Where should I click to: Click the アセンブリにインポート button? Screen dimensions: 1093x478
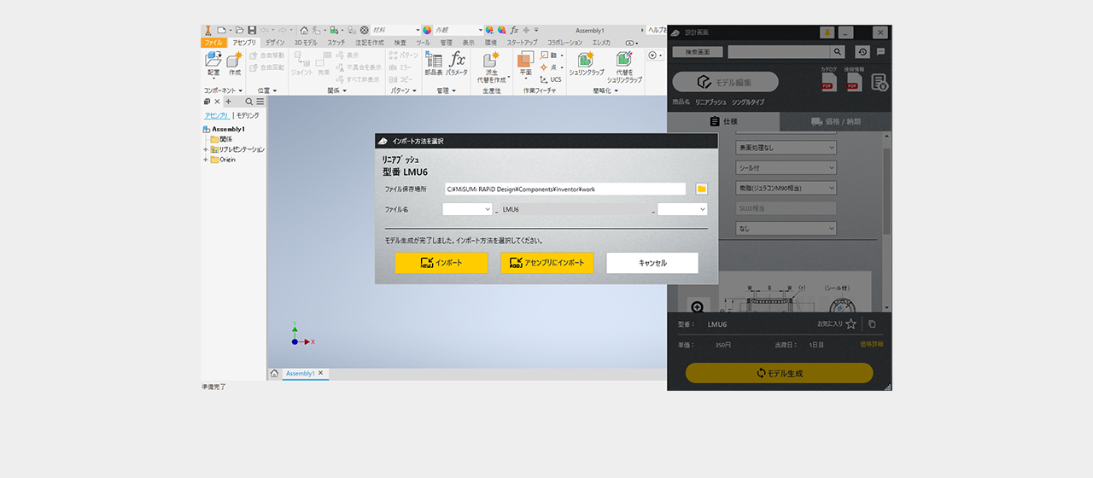[547, 263]
